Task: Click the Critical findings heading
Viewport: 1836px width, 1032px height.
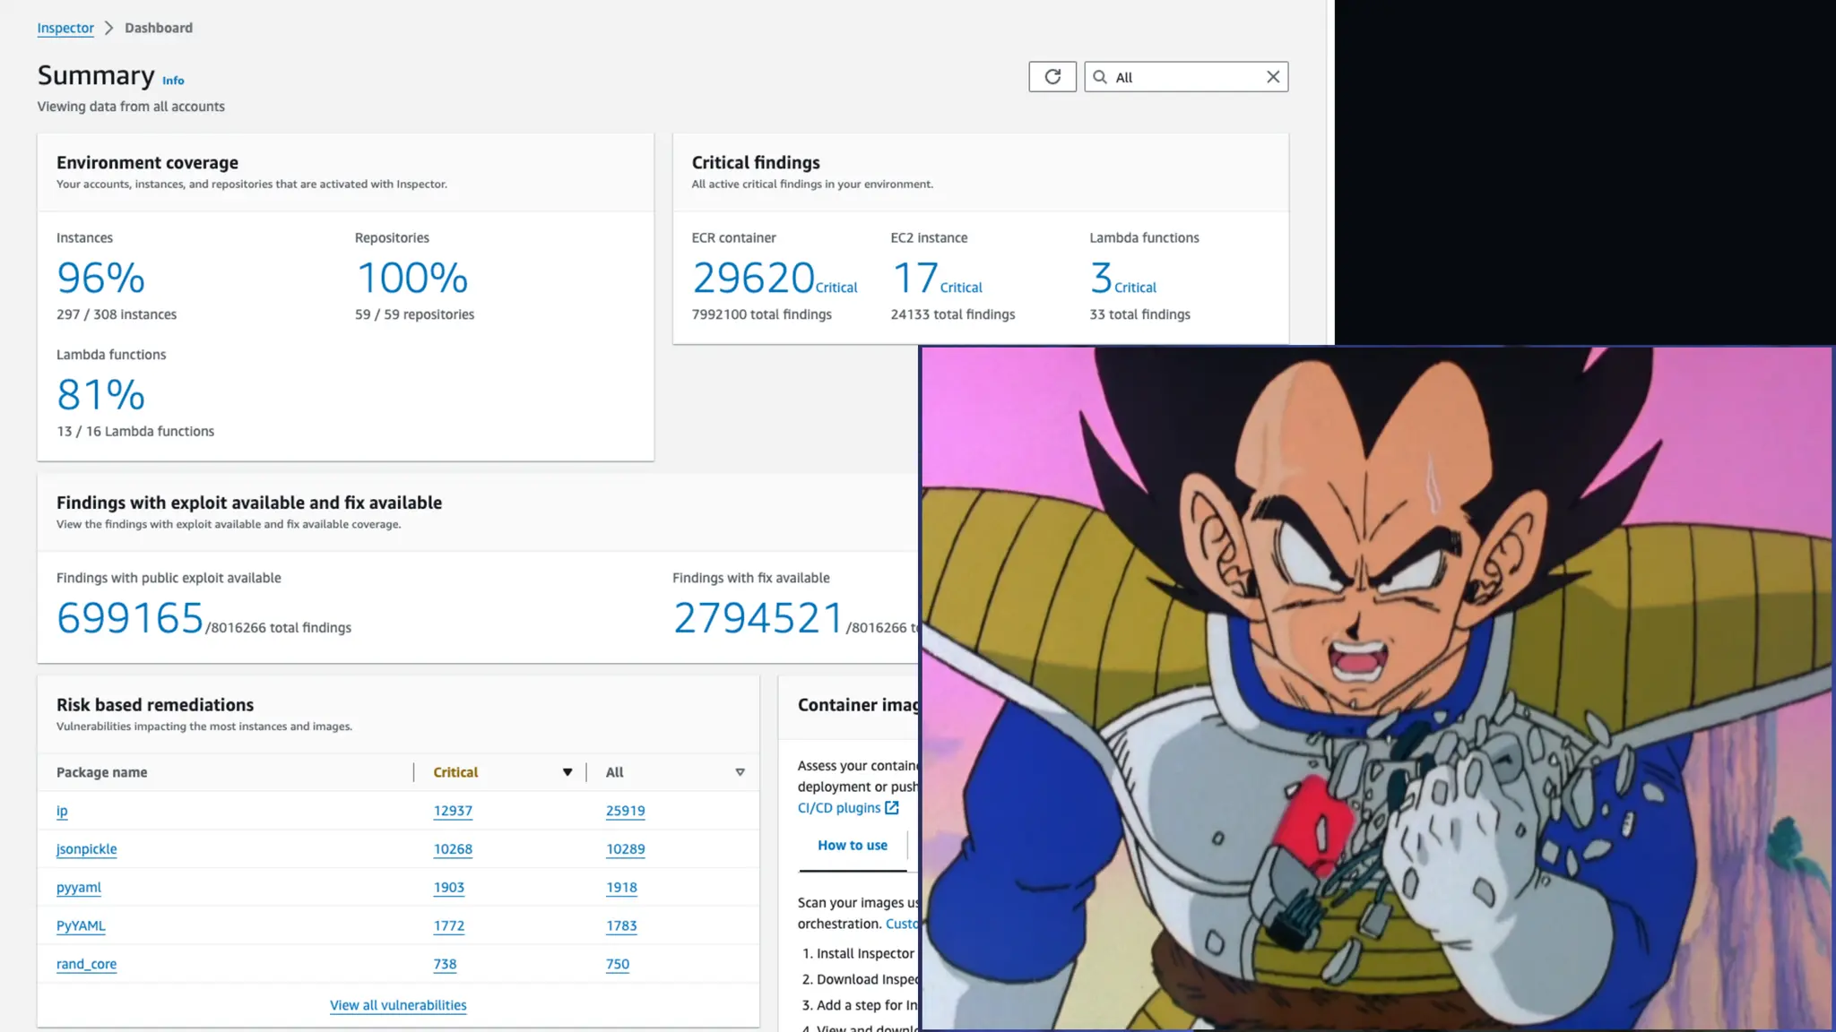Action: click(x=756, y=162)
